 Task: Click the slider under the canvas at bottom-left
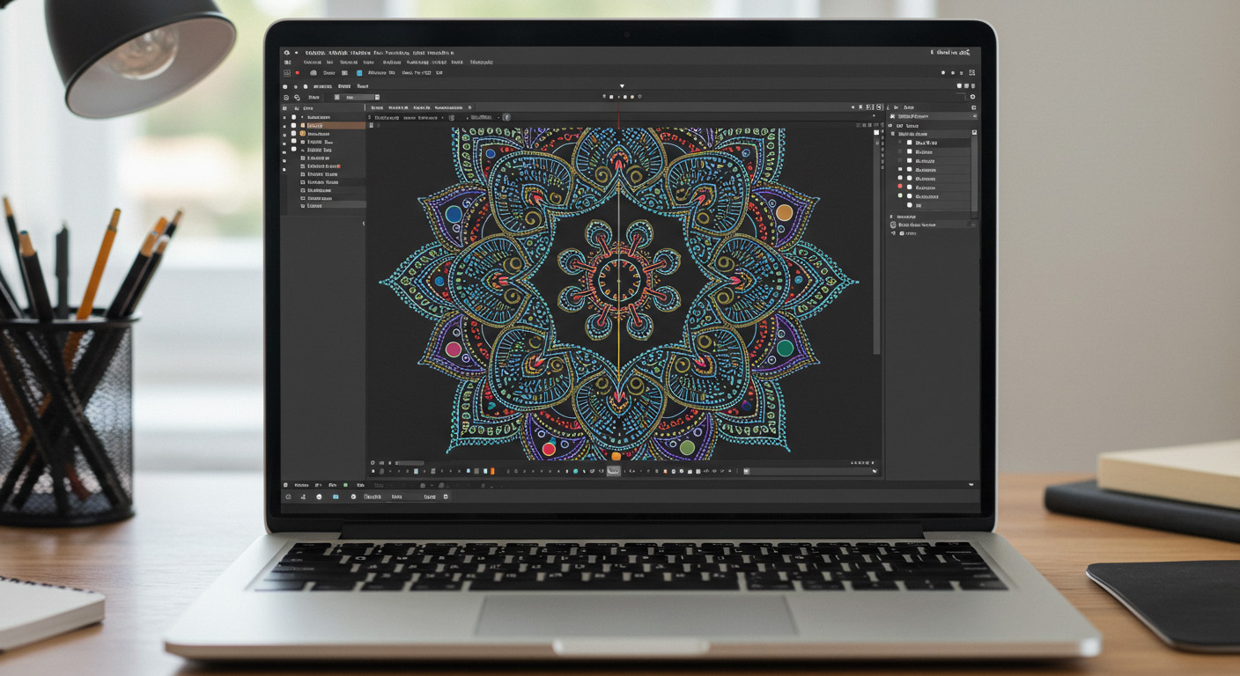(410, 463)
